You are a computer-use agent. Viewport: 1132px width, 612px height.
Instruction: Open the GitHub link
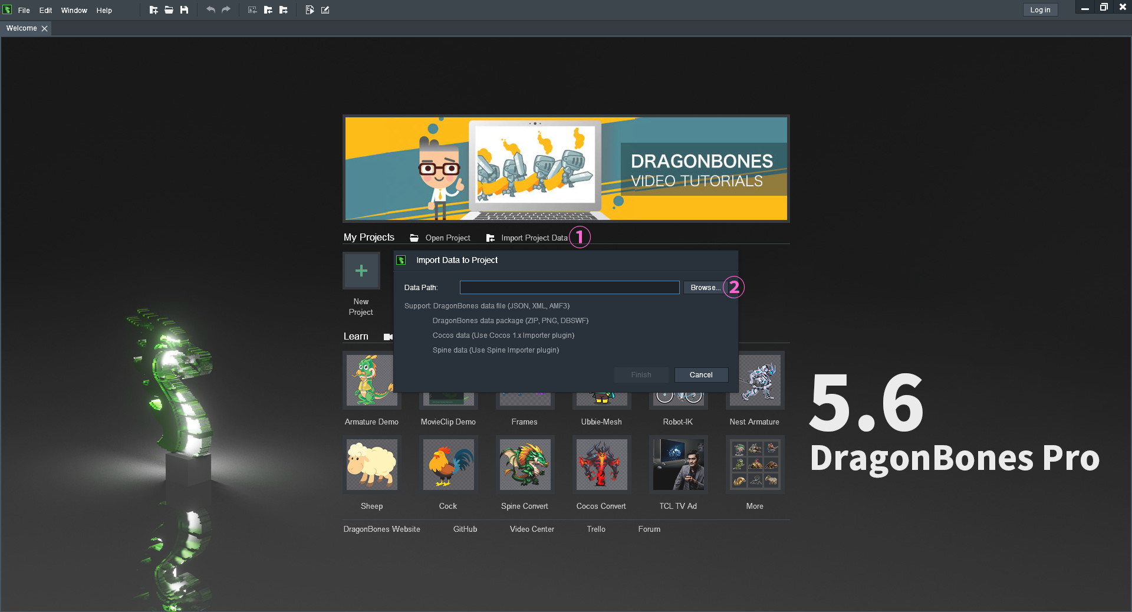[465, 529]
